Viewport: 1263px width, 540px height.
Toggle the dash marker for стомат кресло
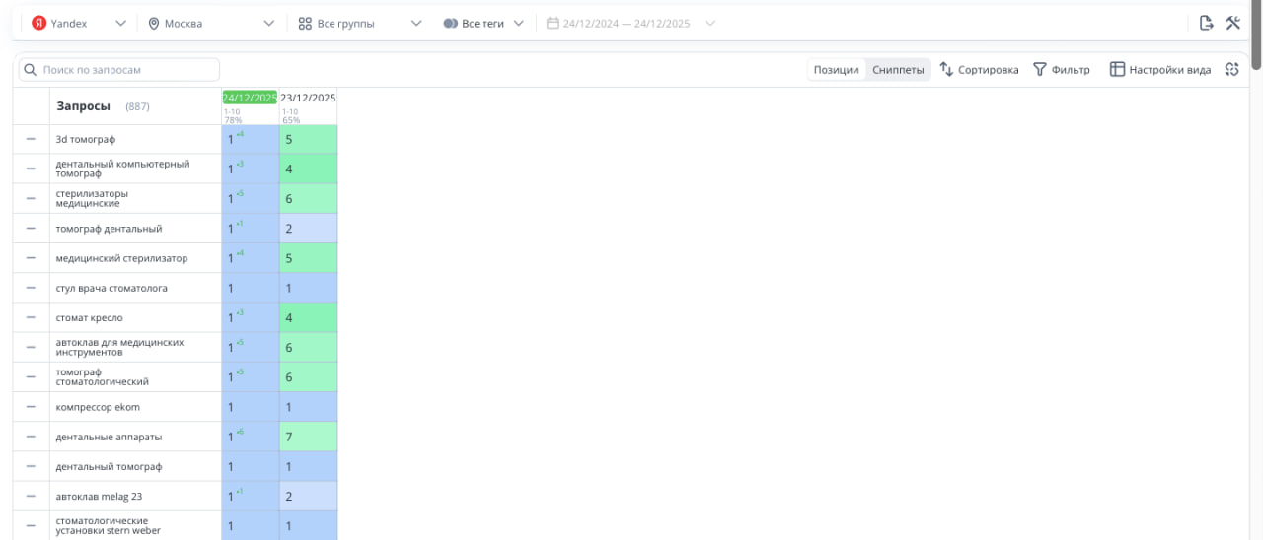pyautogui.click(x=31, y=317)
